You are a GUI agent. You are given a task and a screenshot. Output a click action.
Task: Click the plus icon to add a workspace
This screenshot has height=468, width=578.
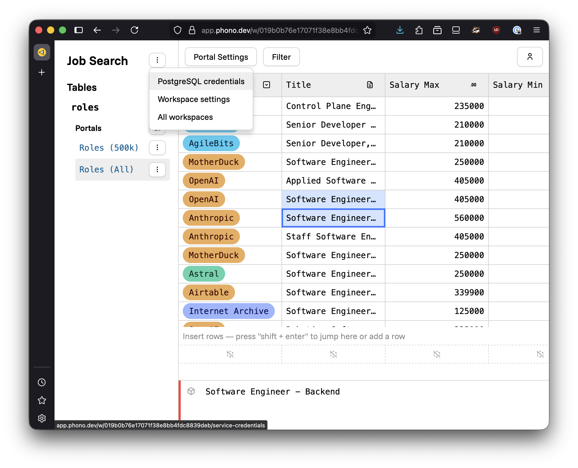[42, 72]
